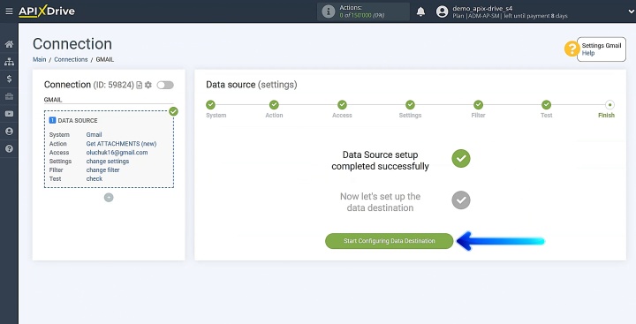Click the account avatar icon
Image resolution: width=636 pixels, height=324 pixels.
443,11
